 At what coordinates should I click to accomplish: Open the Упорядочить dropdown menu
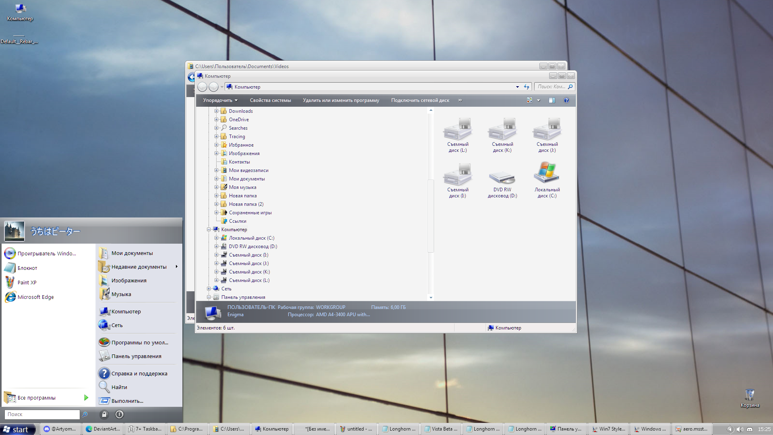tap(220, 100)
